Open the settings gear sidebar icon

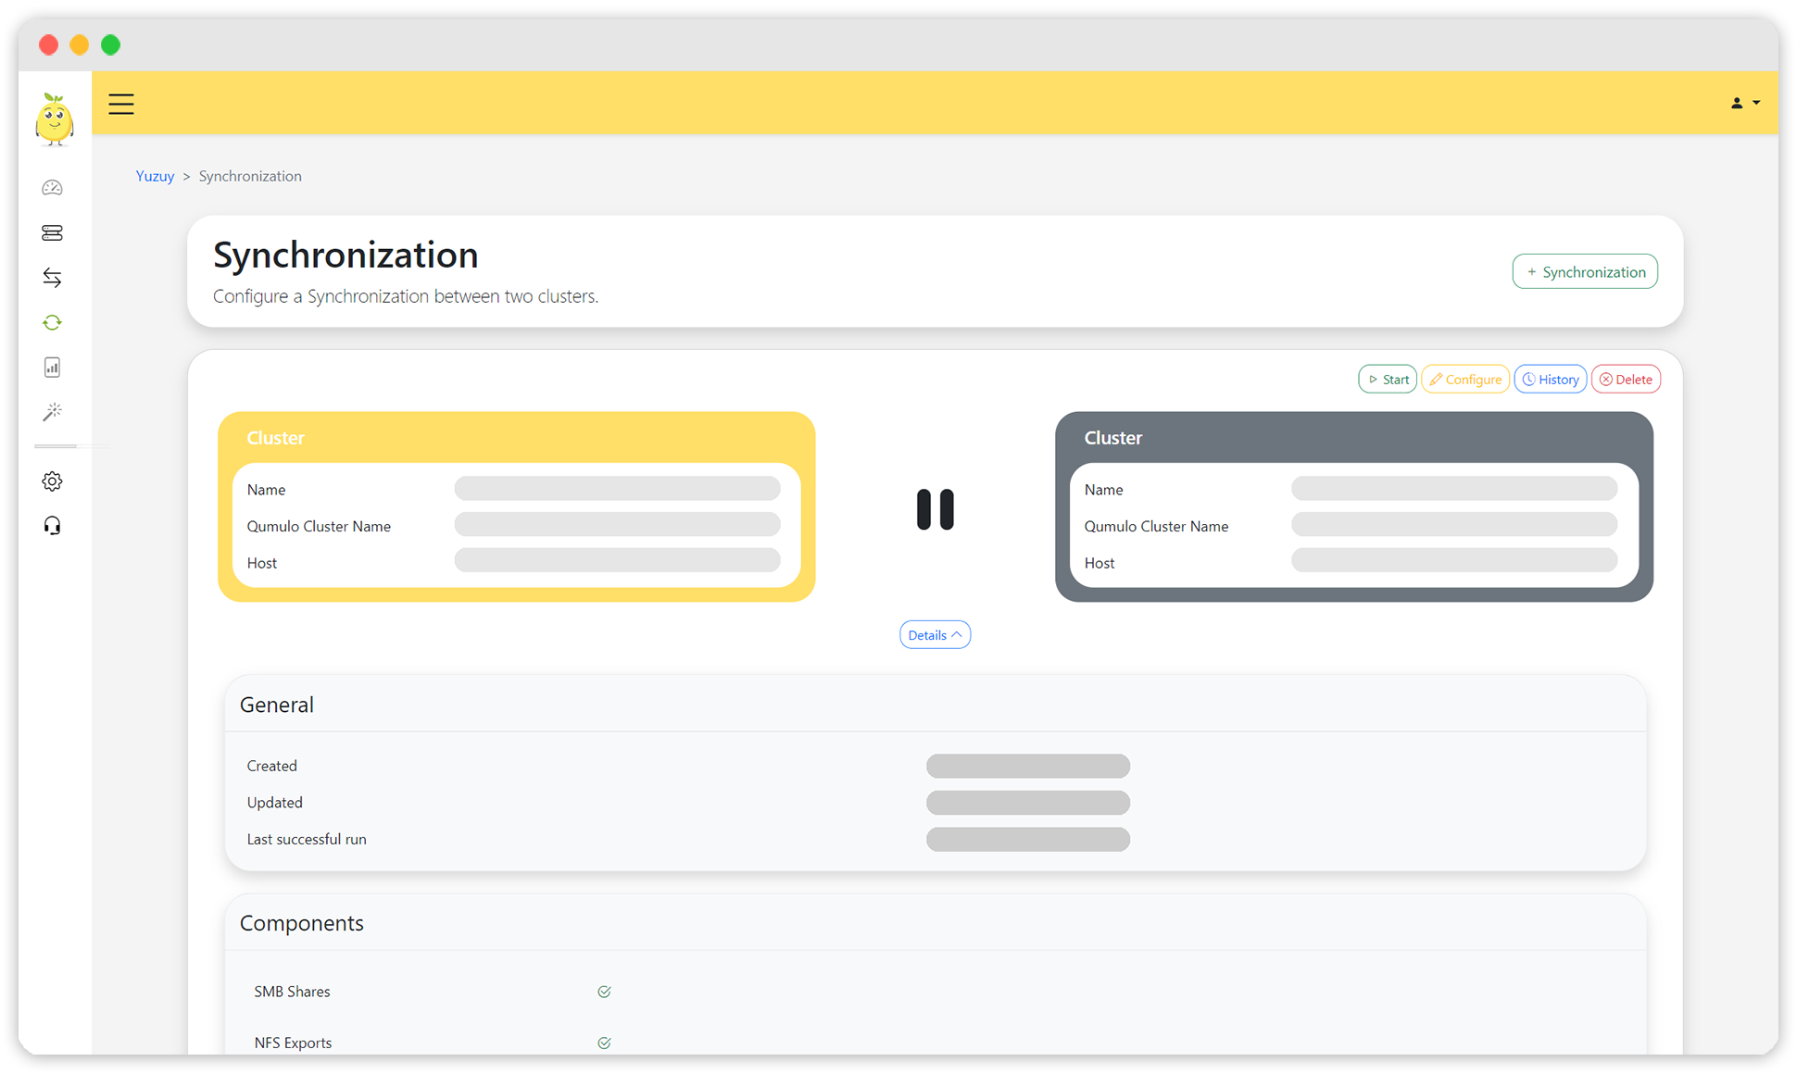click(52, 481)
